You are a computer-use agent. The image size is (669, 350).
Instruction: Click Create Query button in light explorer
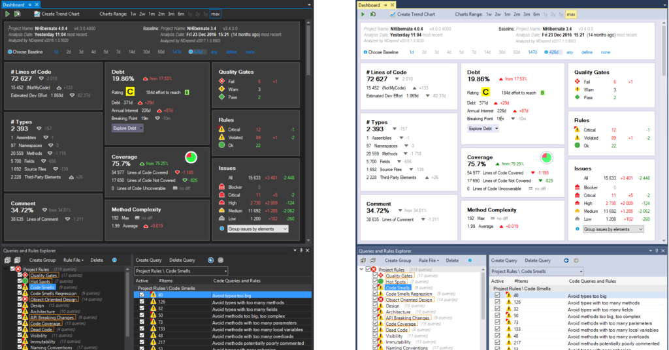click(x=504, y=261)
